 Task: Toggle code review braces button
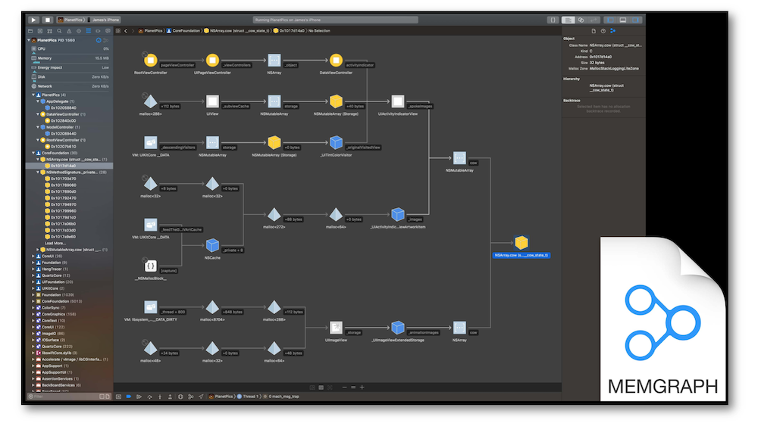point(553,20)
